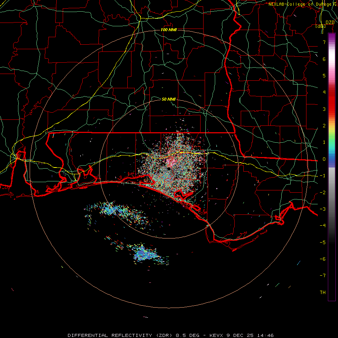Click the 1 value on color scale
The width and height of the screenshot is (338, 338).
coord(324,142)
